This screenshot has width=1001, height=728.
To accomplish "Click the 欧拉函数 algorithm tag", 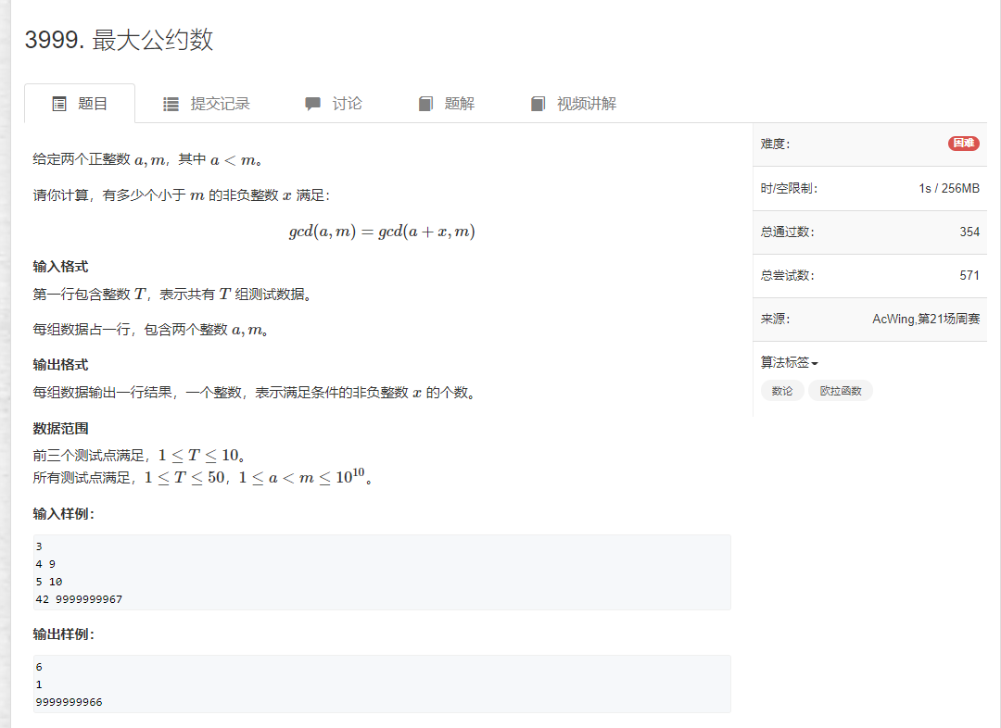I will (840, 390).
